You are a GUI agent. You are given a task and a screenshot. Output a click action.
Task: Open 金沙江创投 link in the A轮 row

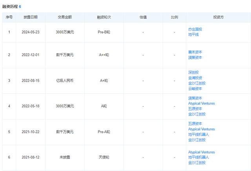(197, 114)
